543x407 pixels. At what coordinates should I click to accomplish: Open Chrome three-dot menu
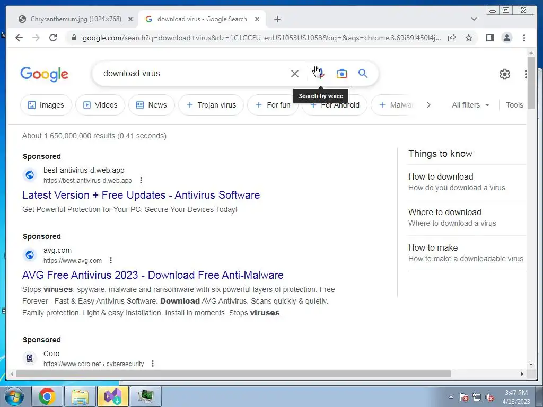(x=524, y=38)
